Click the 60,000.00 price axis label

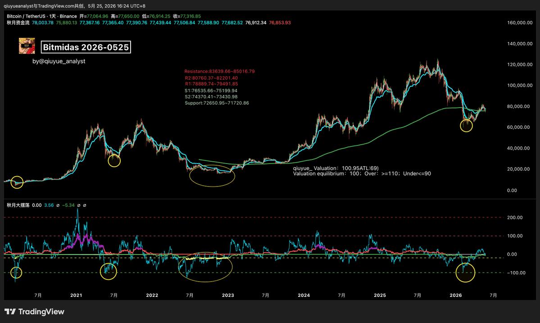pos(518,127)
